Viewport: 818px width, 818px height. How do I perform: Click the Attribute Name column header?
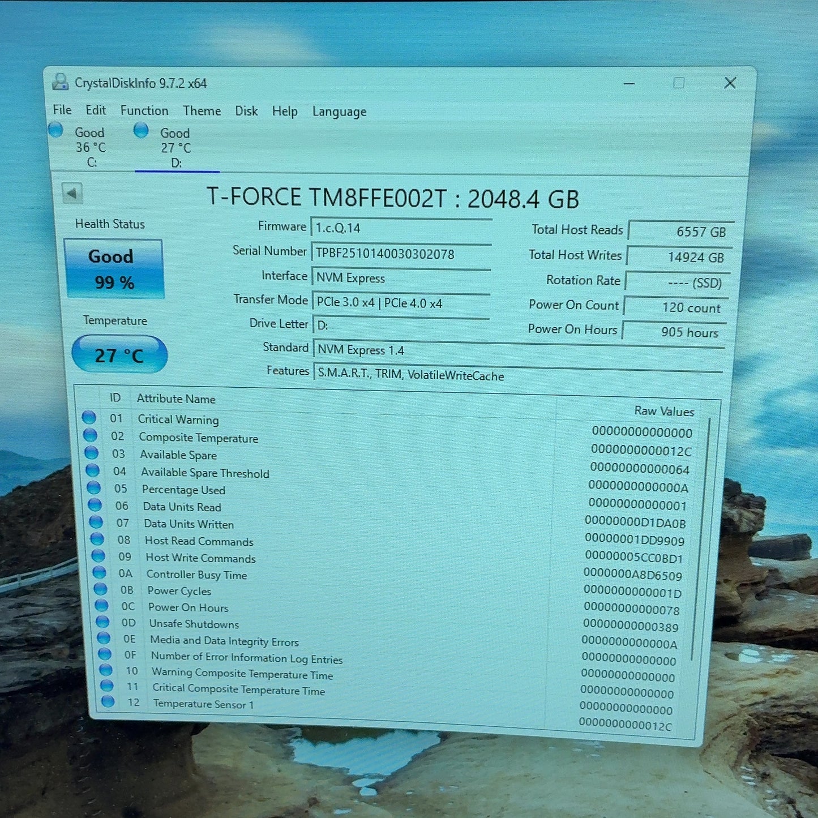pyautogui.click(x=176, y=399)
